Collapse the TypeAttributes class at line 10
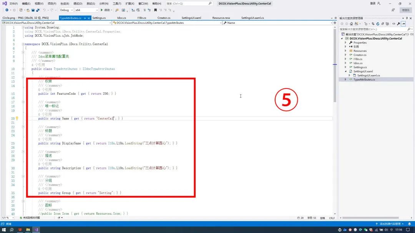The height and width of the screenshot is (233, 415). tap(23, 69)
